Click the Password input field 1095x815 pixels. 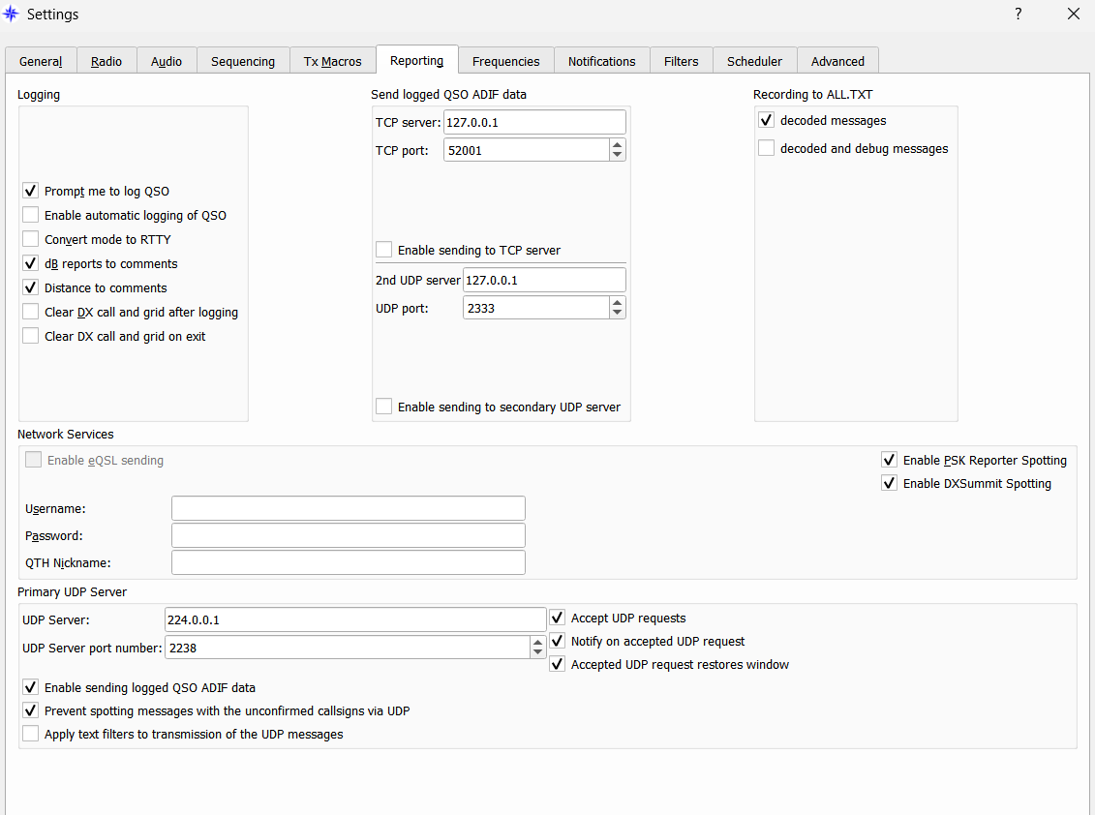click(x=349, y=535)
